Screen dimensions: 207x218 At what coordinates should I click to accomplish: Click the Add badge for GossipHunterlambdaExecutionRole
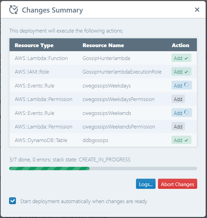coord(181,72)
